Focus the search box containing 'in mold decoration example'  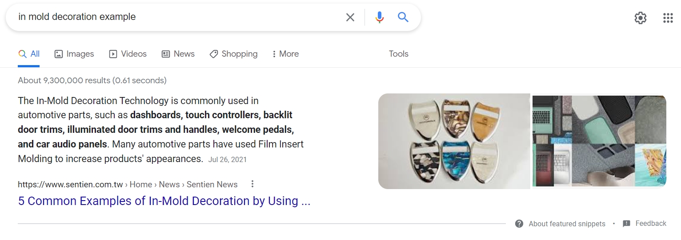[178, 17]
